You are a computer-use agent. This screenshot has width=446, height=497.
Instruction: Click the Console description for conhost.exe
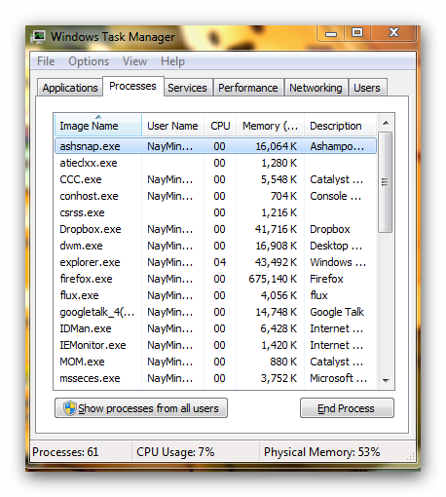pos(336,196)
